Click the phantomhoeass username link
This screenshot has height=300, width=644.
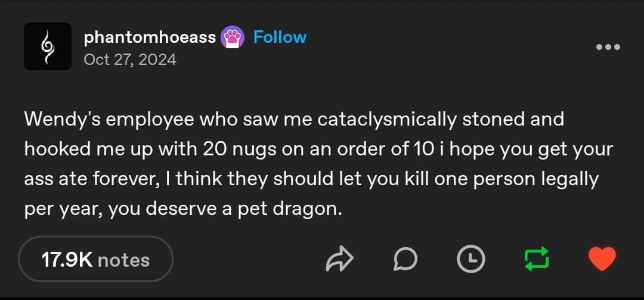(150, 37)
